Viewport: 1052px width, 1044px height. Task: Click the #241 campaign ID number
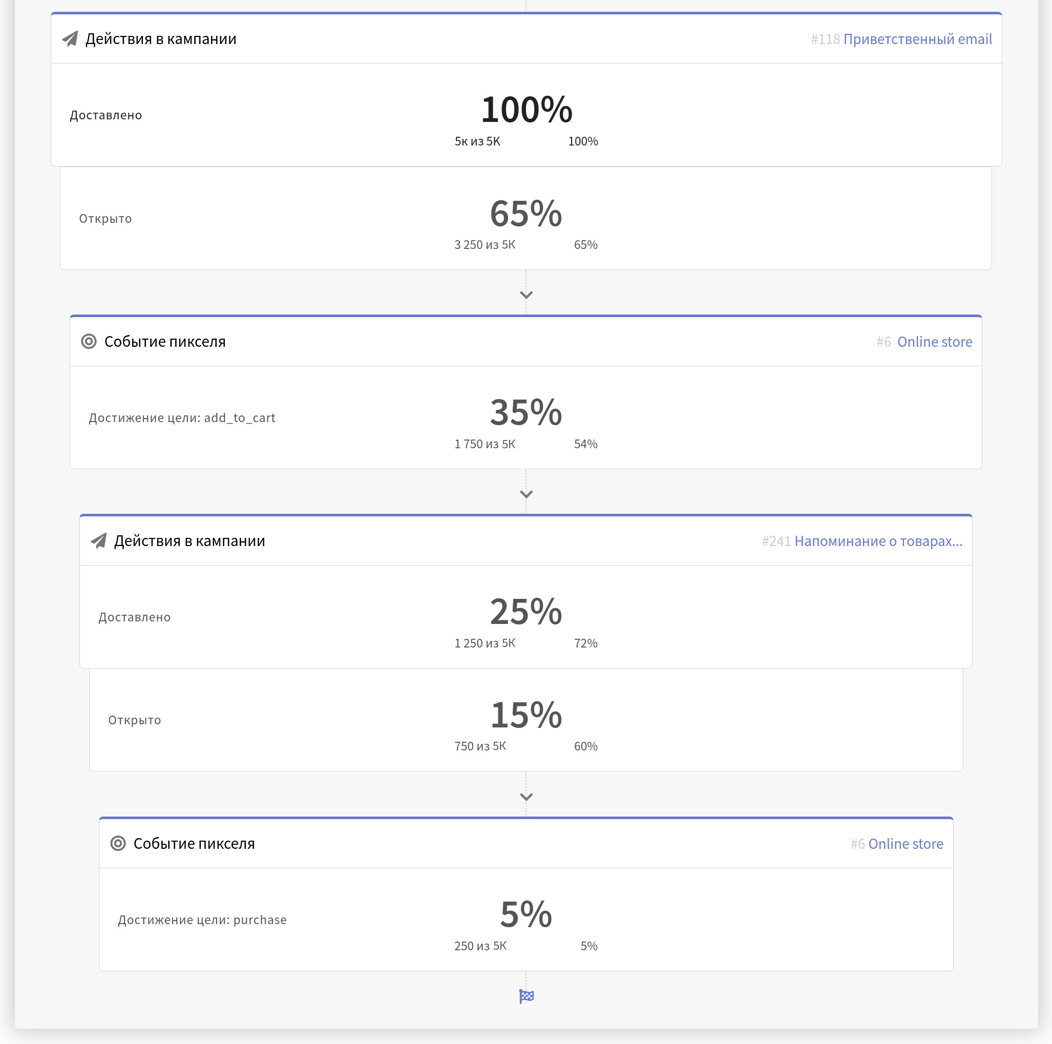point(776,541)
